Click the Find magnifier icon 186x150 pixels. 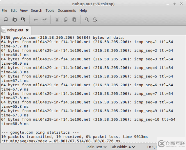87,20
